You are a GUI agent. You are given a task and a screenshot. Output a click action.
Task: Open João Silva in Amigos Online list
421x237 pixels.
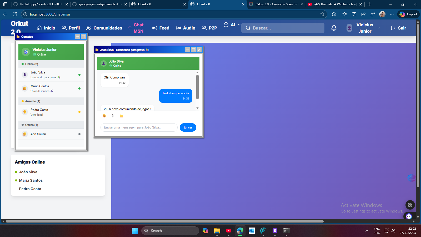click(x=28, y=172)
